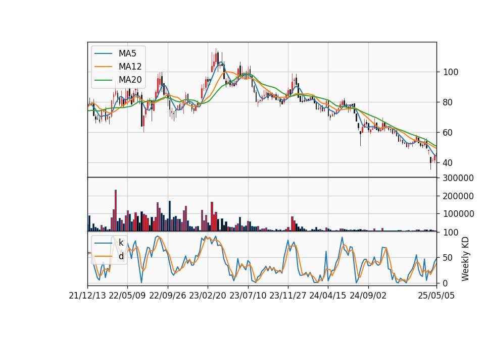Click the green MA20 legend line sample
Image resolution: width=485 pixels, height=348 pixels.
click(x=103, y=80)
